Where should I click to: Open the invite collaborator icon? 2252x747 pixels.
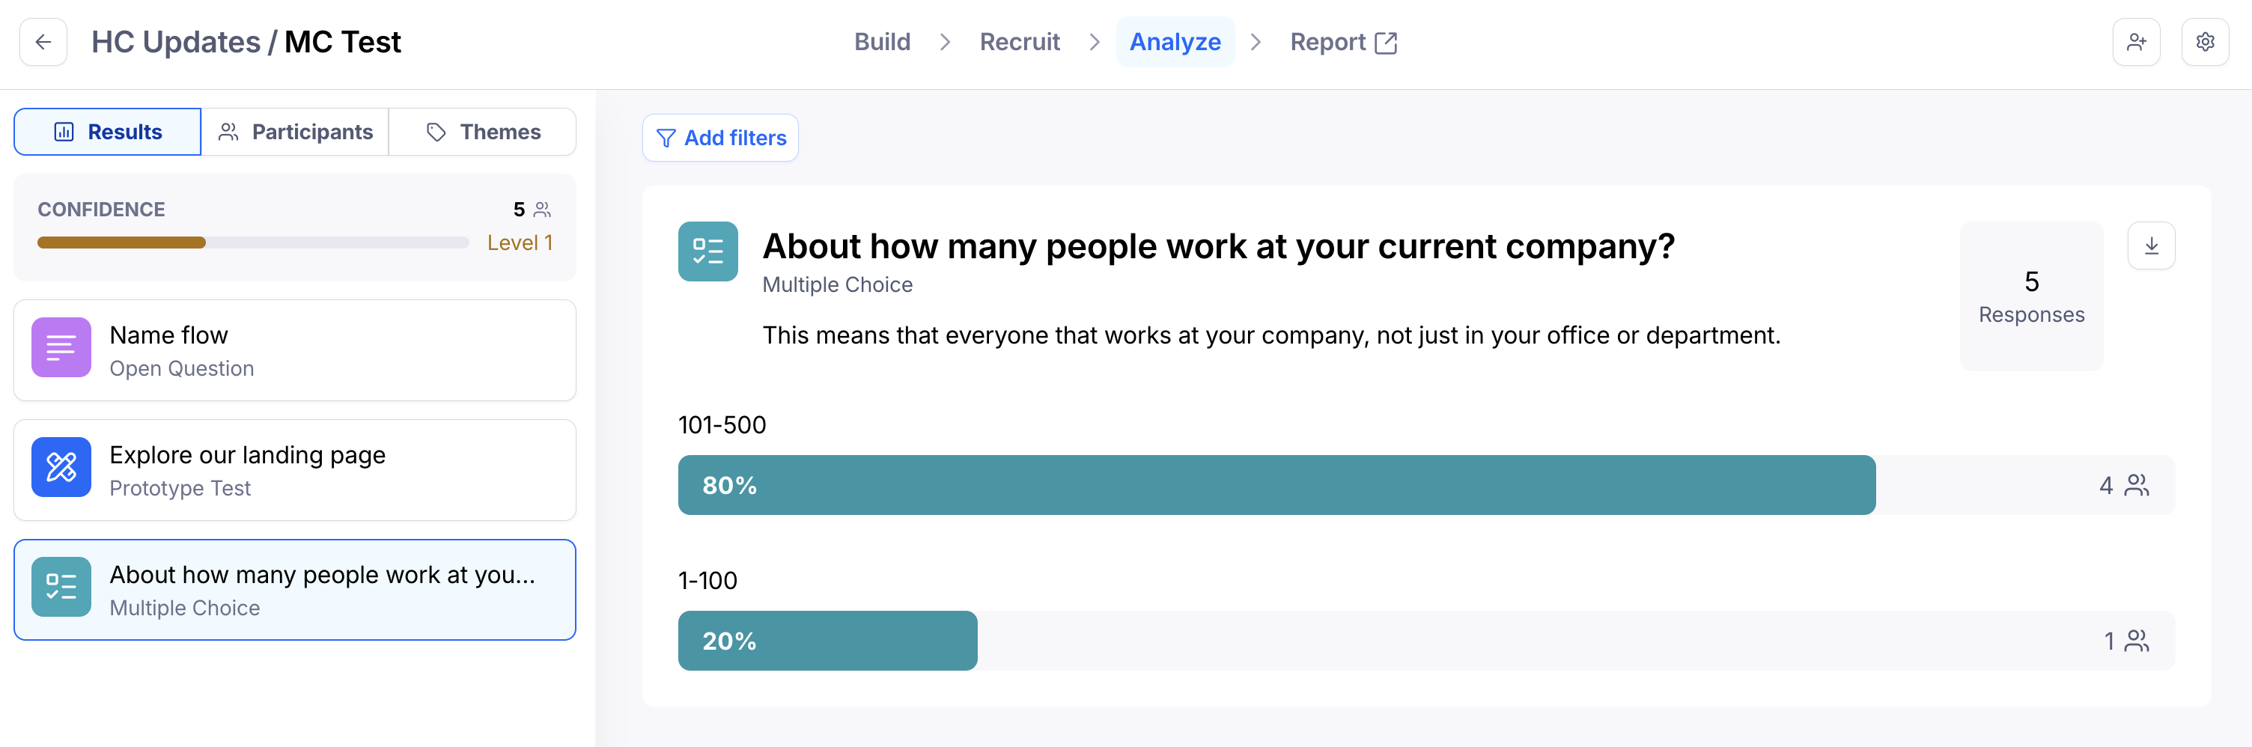2136,42
